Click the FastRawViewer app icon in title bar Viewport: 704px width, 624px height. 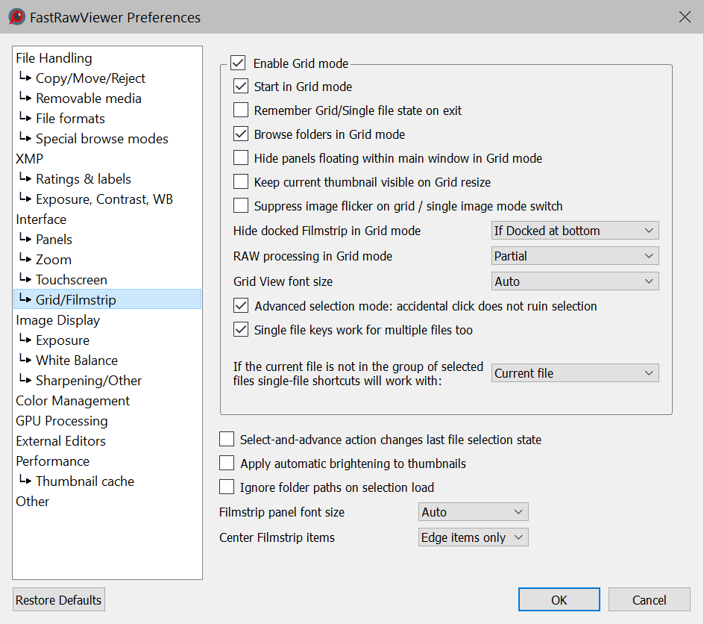point(16,16)
